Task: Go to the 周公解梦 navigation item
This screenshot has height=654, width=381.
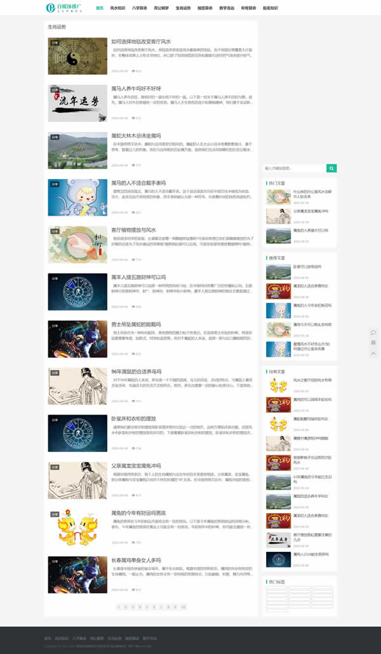Action: (x=161, y=8)
